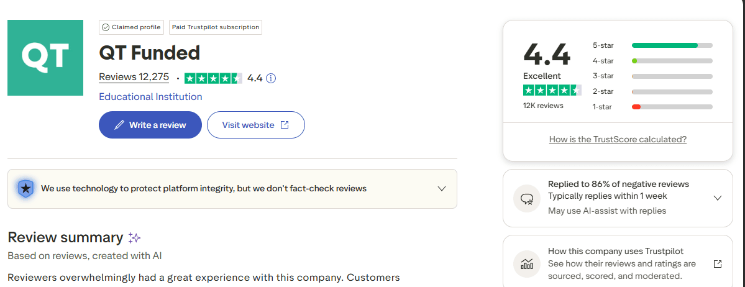Expand the negative review replies chevron
The image size is (745, 287).
click(718, 198)
